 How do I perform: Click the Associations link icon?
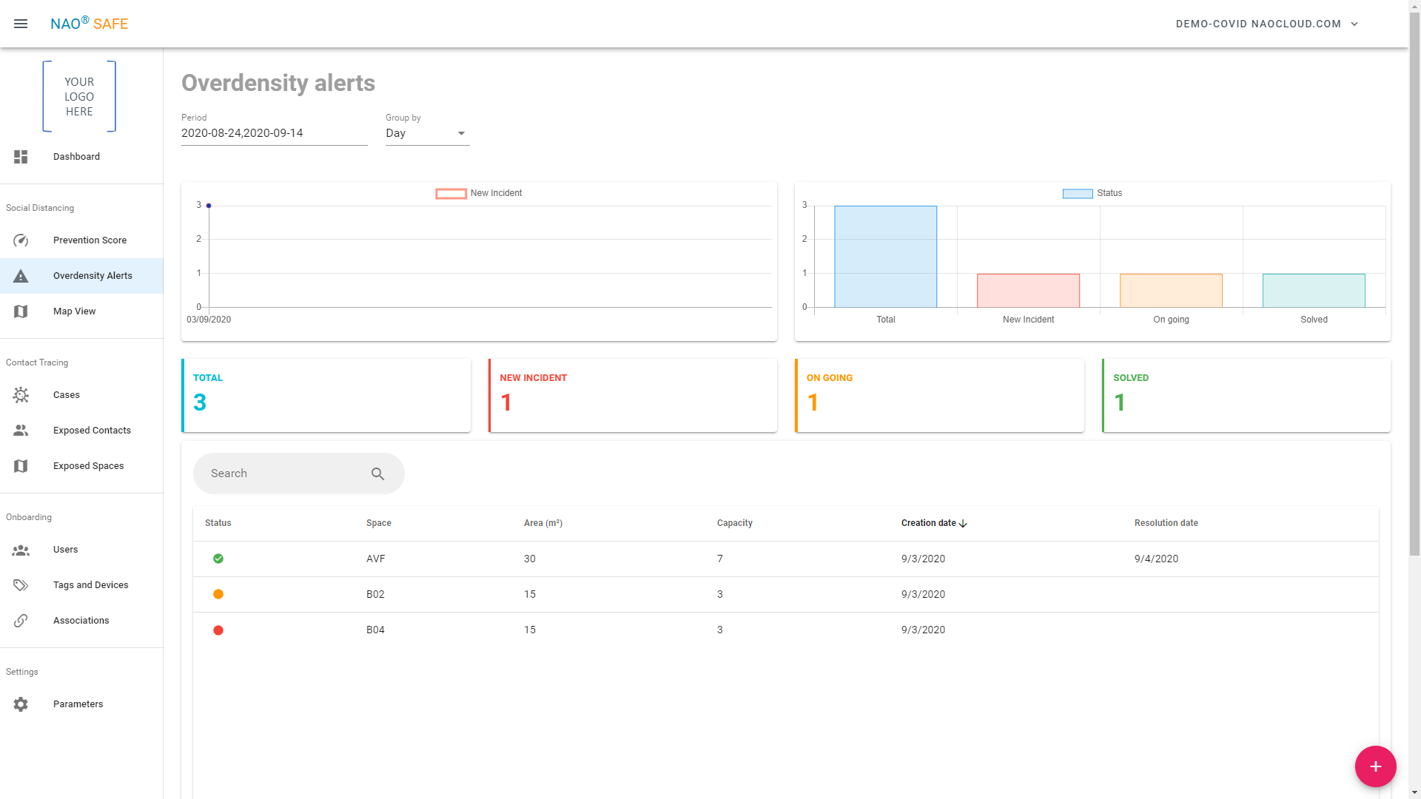click(21, 621)
